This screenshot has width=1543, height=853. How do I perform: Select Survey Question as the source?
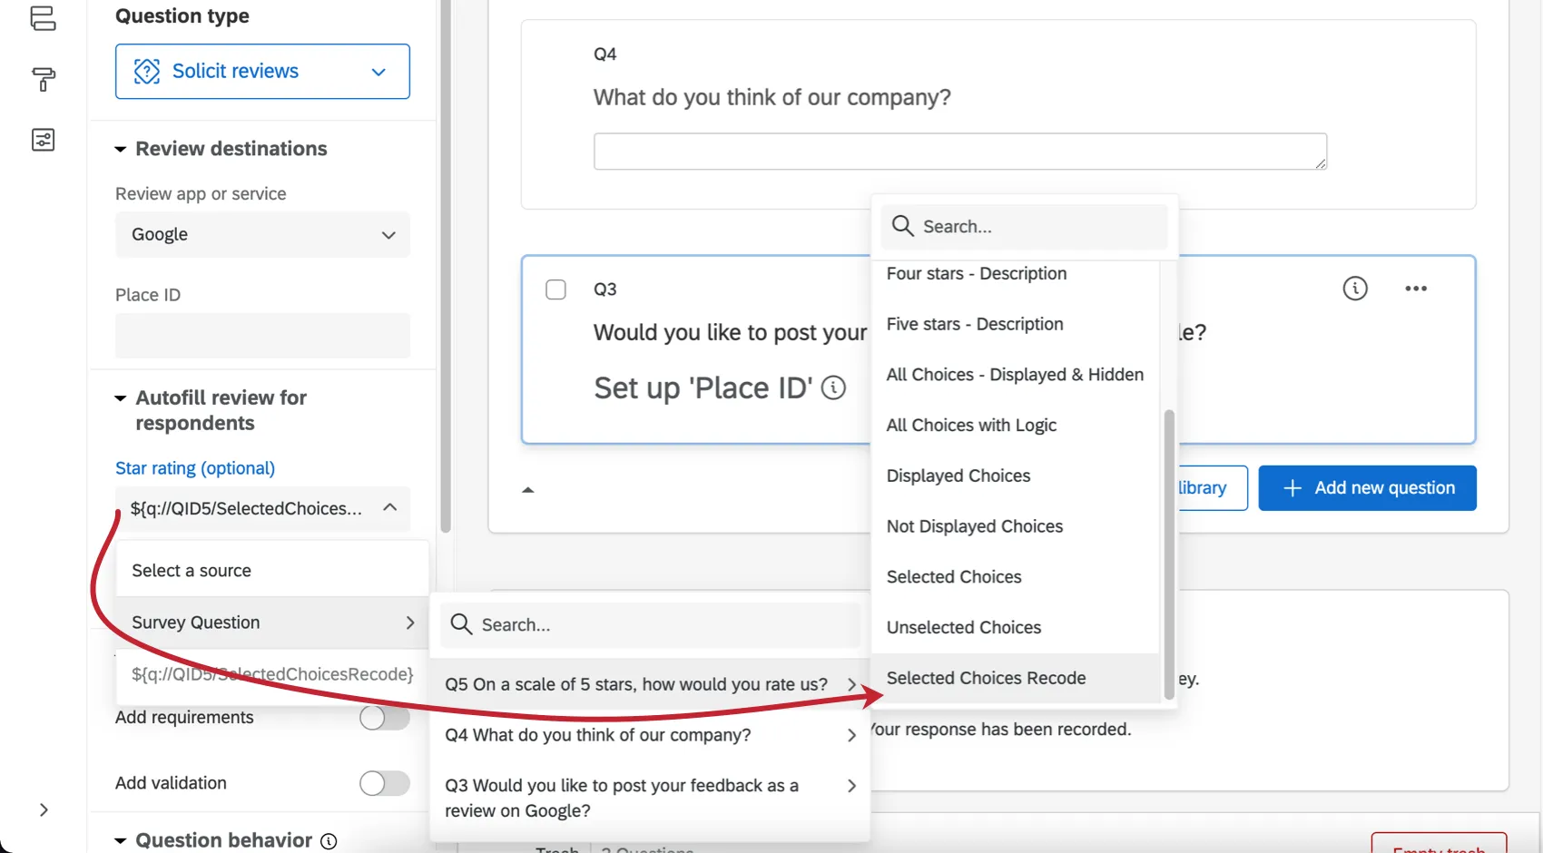(x=271, y=623)
